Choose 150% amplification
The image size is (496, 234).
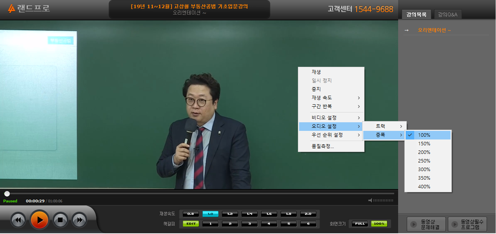point(428,143)
